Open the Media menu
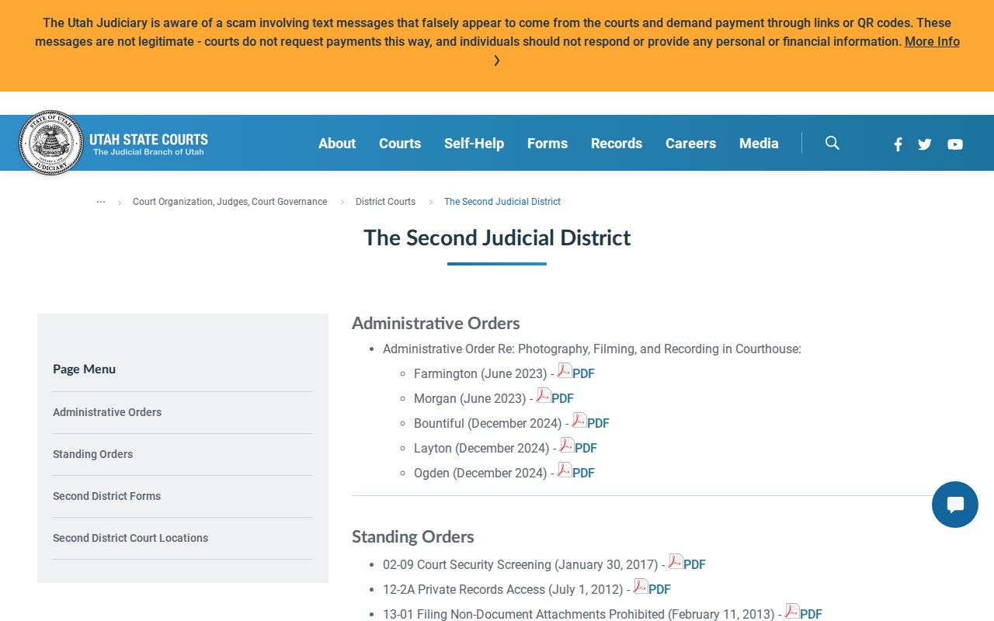The height and width of the screenshot is (621, 994). (x=759, y=144)
